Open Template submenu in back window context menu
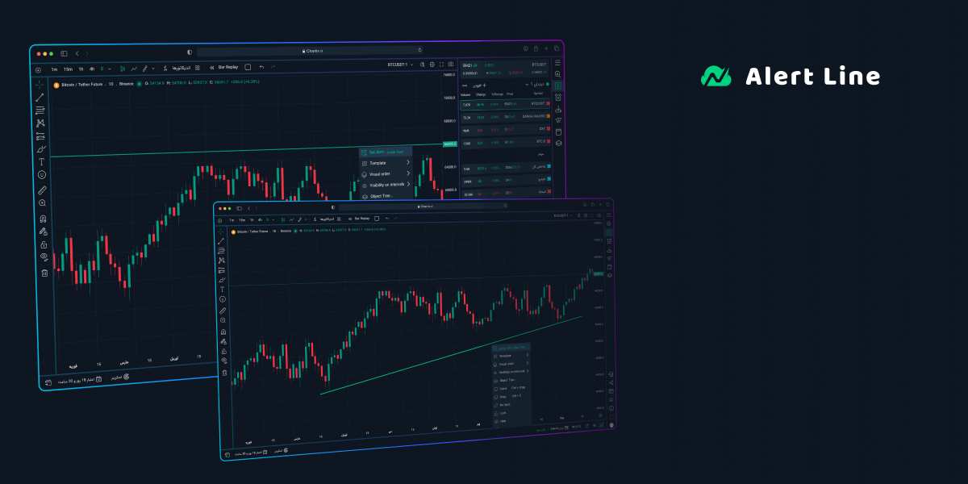Viewport: 968px width, 484px height. pos(386,163)
